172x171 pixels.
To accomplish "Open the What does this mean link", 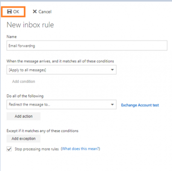I will click(80, 149).
